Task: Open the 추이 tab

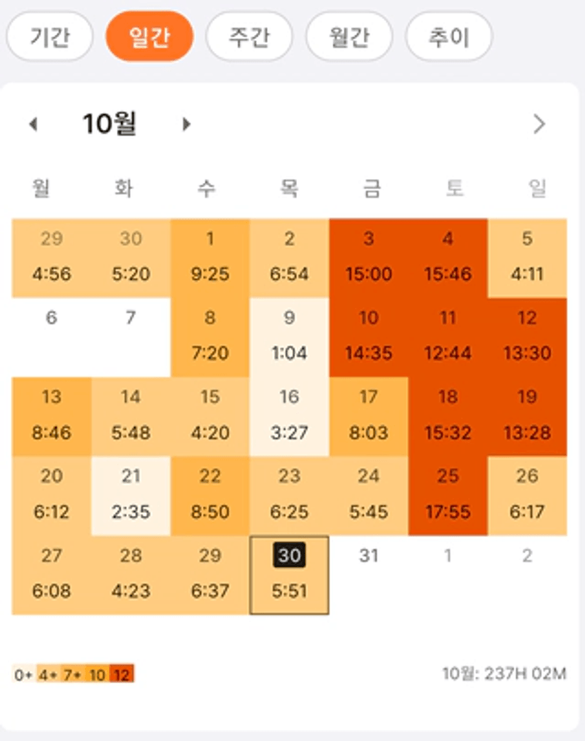Action: 448,36
